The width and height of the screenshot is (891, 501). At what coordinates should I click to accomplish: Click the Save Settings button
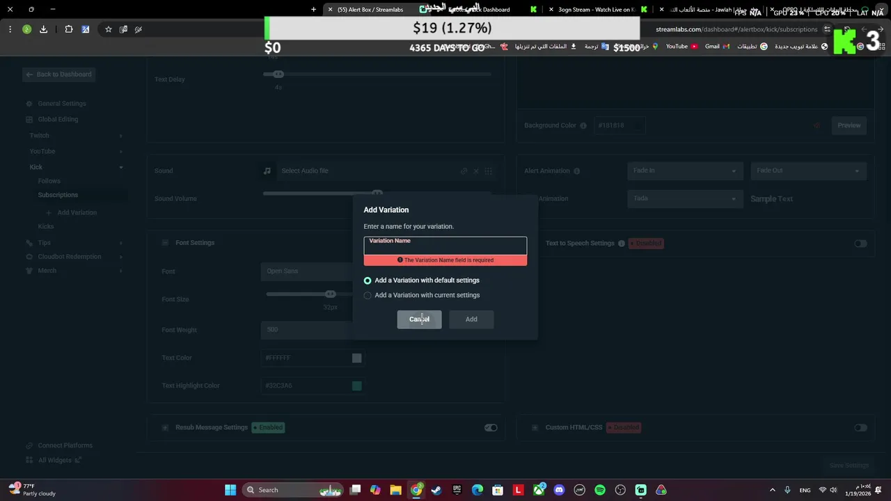[x=849, y=466]
